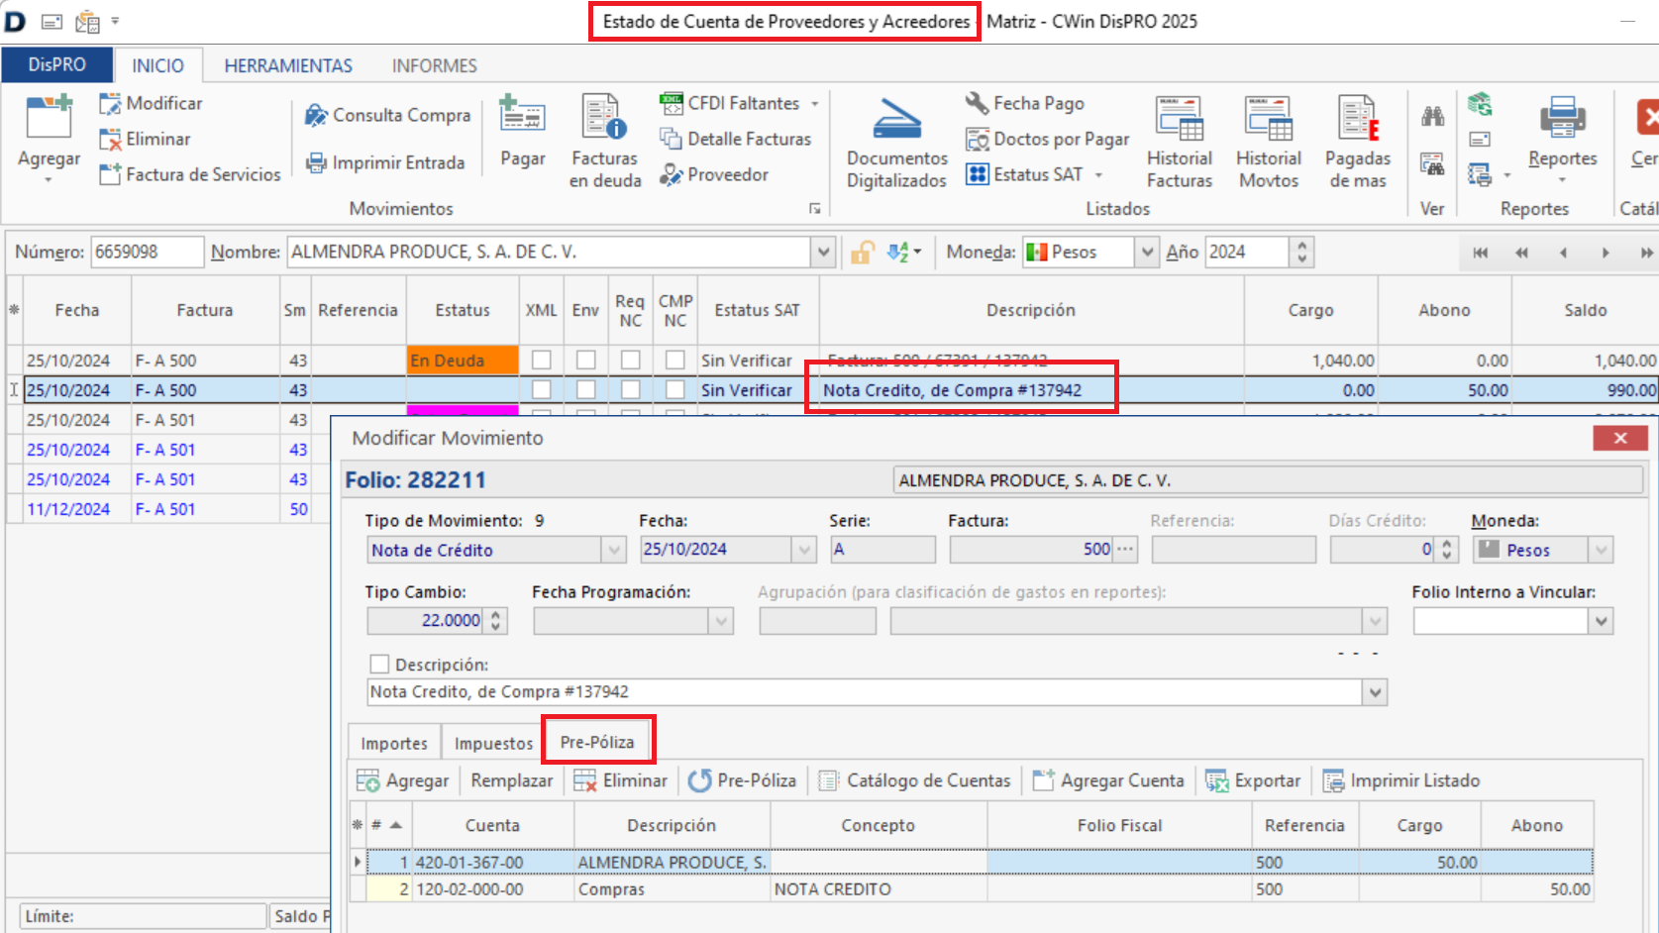Toggle Env checkbox in En Deuda row

586,360
